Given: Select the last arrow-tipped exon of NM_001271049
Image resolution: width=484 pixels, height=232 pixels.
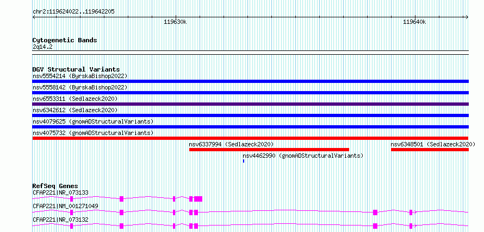Looking at the screenshot, I should coord(411,212).
